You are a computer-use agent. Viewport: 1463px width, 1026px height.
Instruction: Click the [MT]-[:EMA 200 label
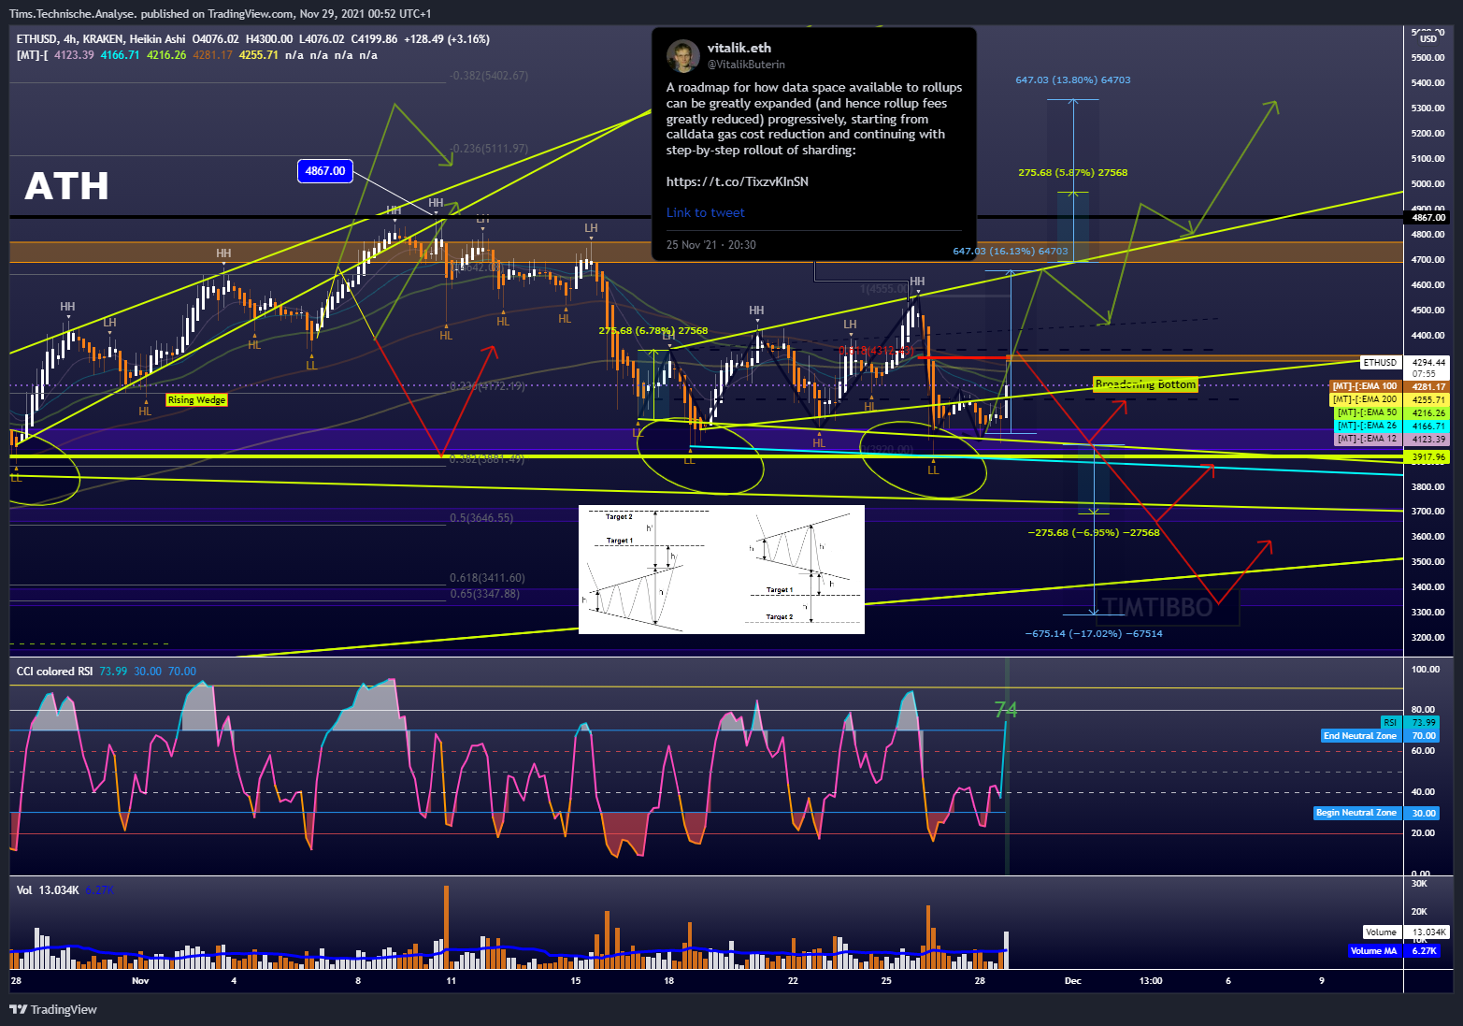pos(1365,399)
